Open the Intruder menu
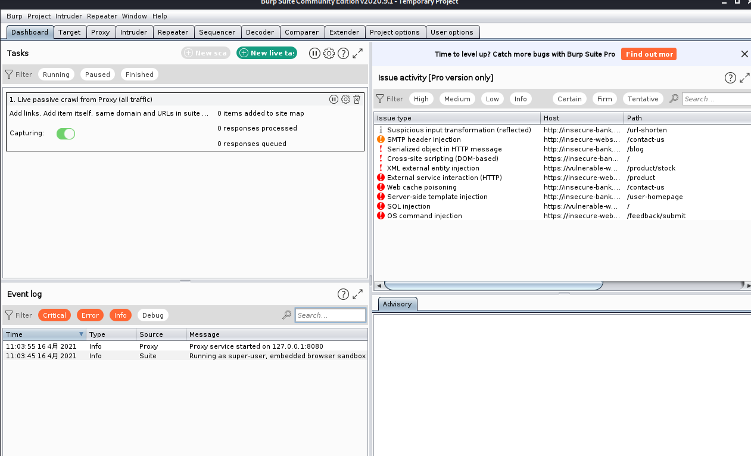The width and height of the screenshot is (751, 456). 68,16
